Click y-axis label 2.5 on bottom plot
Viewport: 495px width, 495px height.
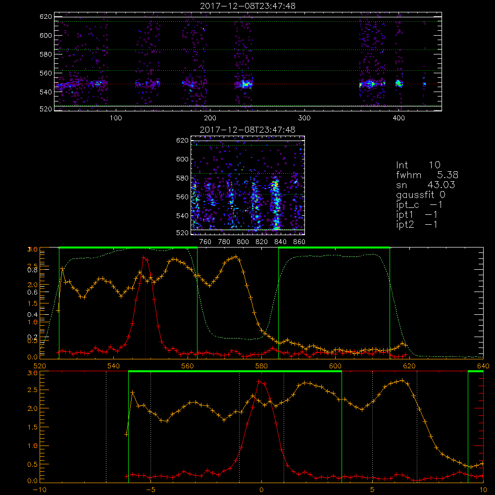click(33, 390)
